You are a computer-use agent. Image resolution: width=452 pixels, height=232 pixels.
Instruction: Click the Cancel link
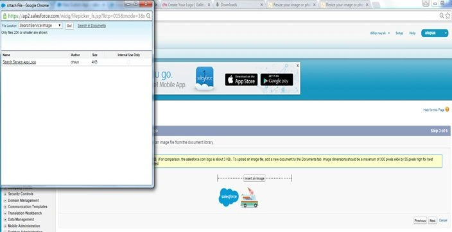pos(443,220)
